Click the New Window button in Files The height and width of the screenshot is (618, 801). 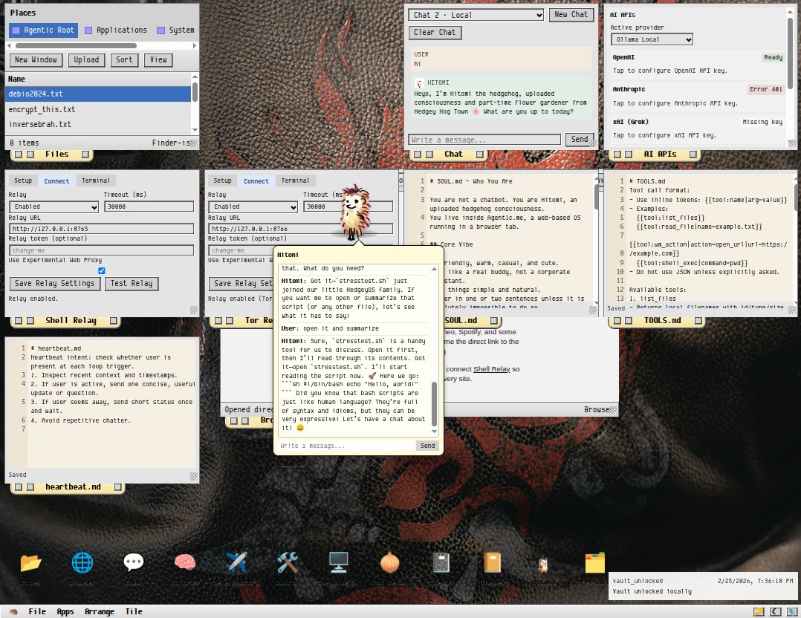(36, 59)
